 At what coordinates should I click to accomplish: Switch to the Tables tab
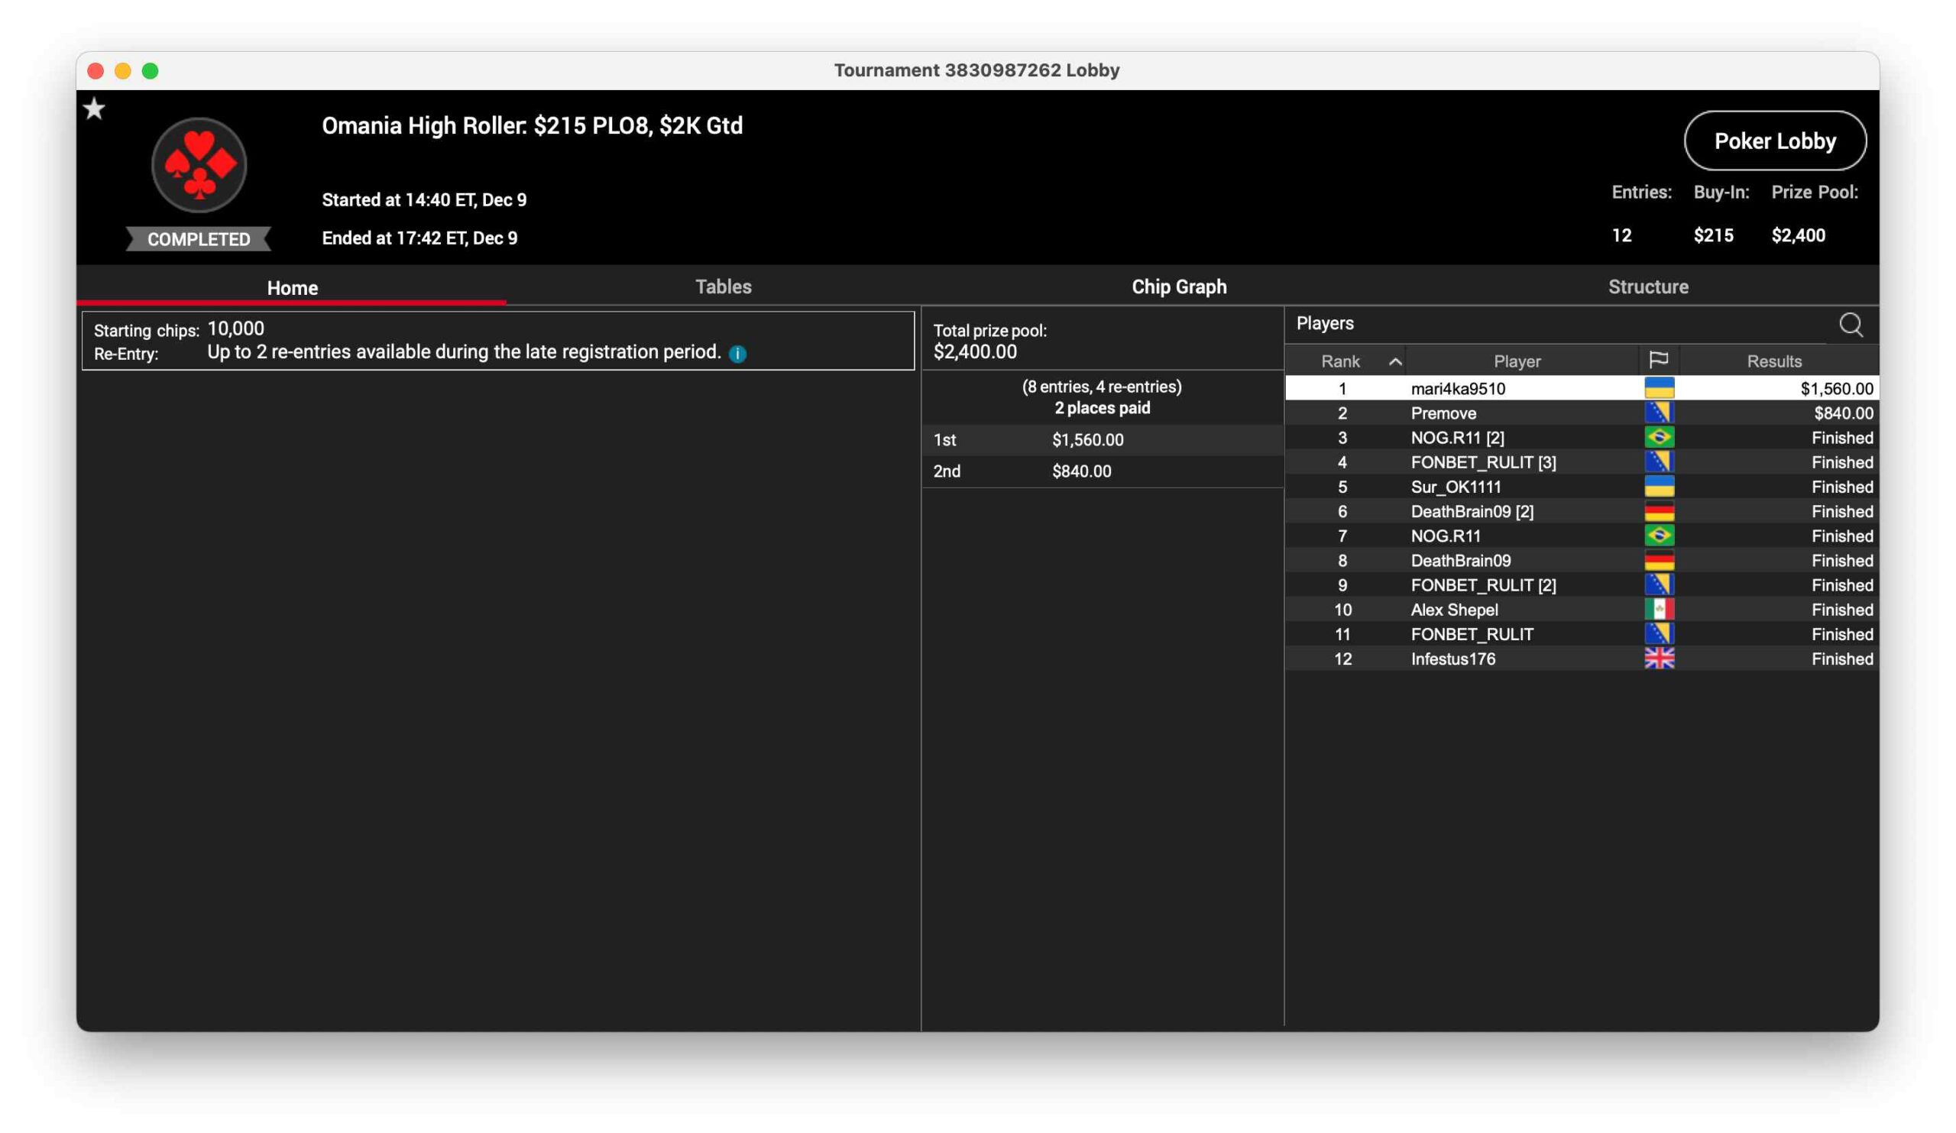click(x=723, y=287)
